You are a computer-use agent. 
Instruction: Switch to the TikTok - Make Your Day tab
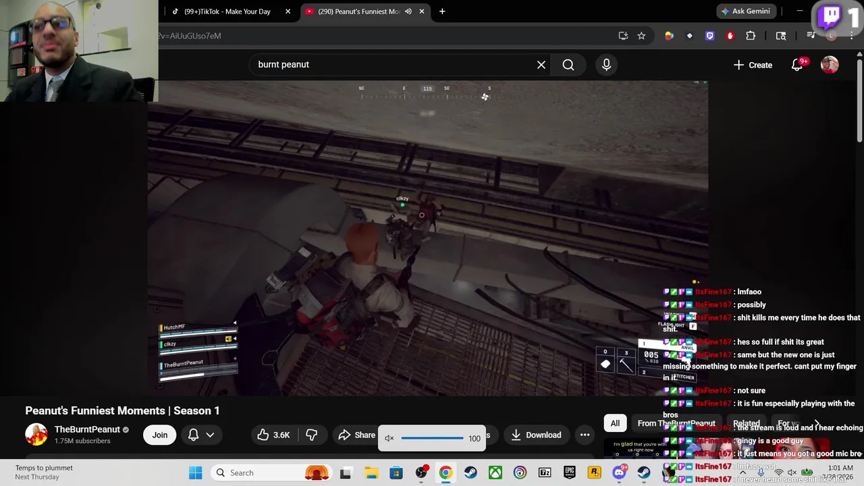click(x=227, y=11)
